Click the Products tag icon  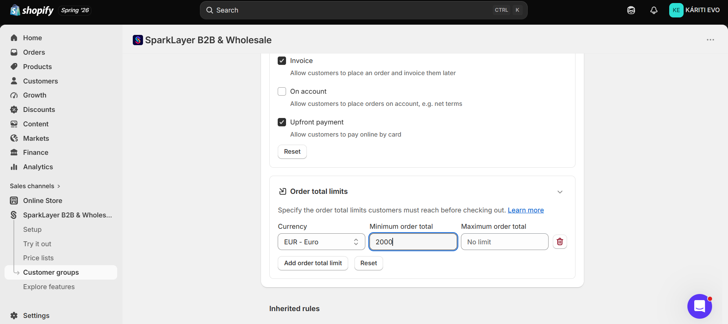click(x=14, y=67)
